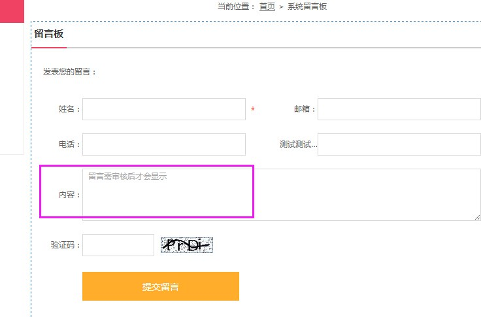Submit with the 提交留言 button

pos(161,286)
